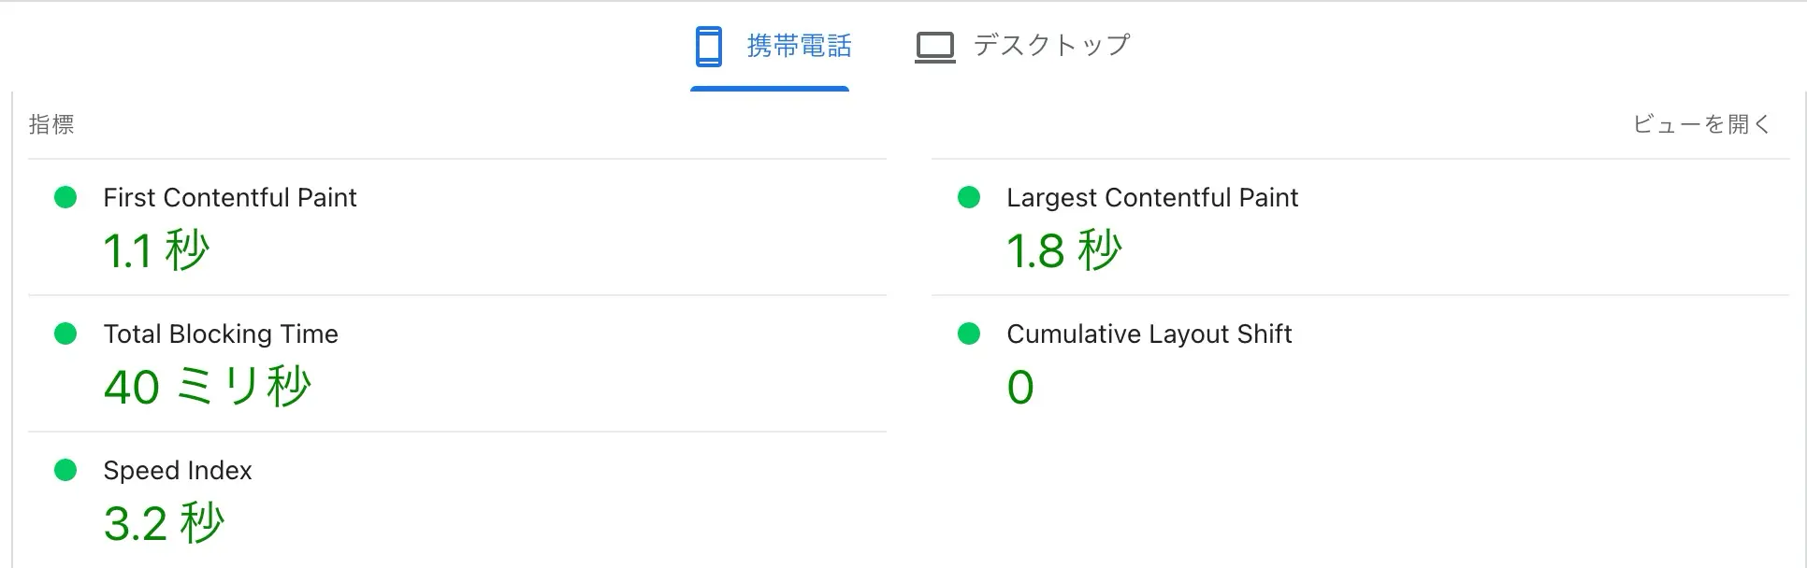Click the 1.8 秒 metric value
The image size is (1807, 568).
(x=1063, y=251)
